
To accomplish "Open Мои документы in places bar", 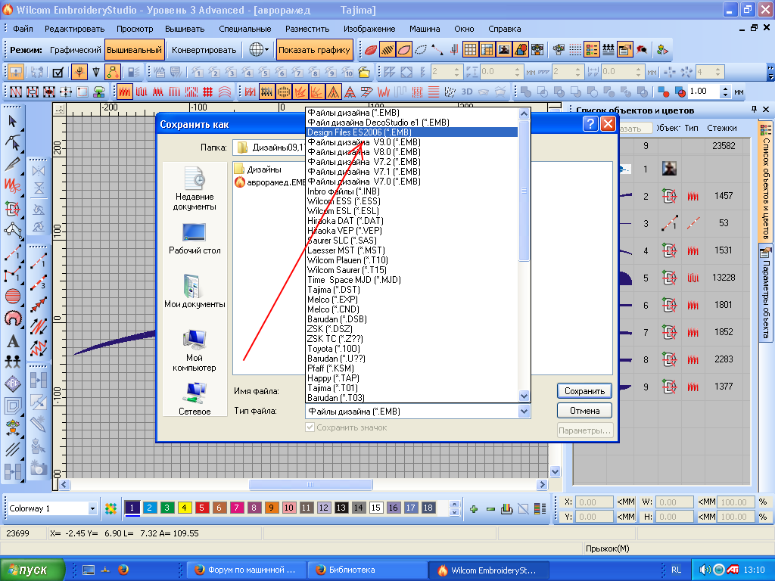I will point(195,291).
